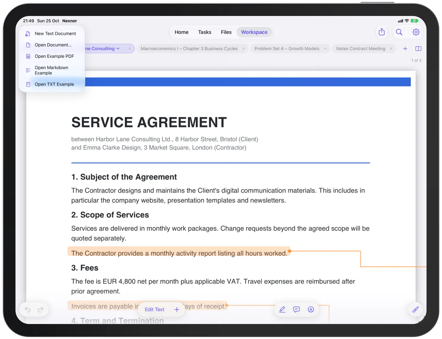Screen dimensions: 442x339
Task: Switch to the Files section
Action: pos(226,32)
